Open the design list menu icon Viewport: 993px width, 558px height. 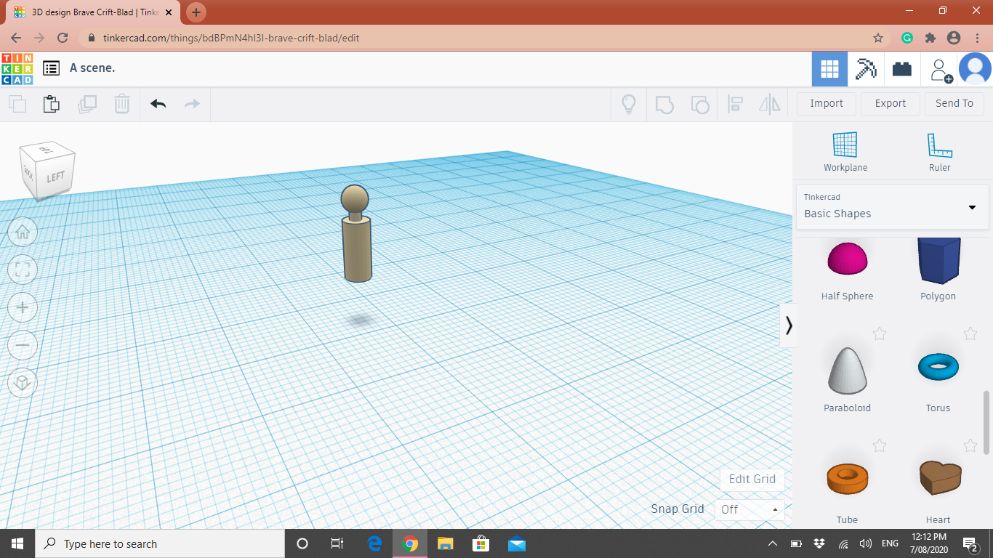pos(51,68)
